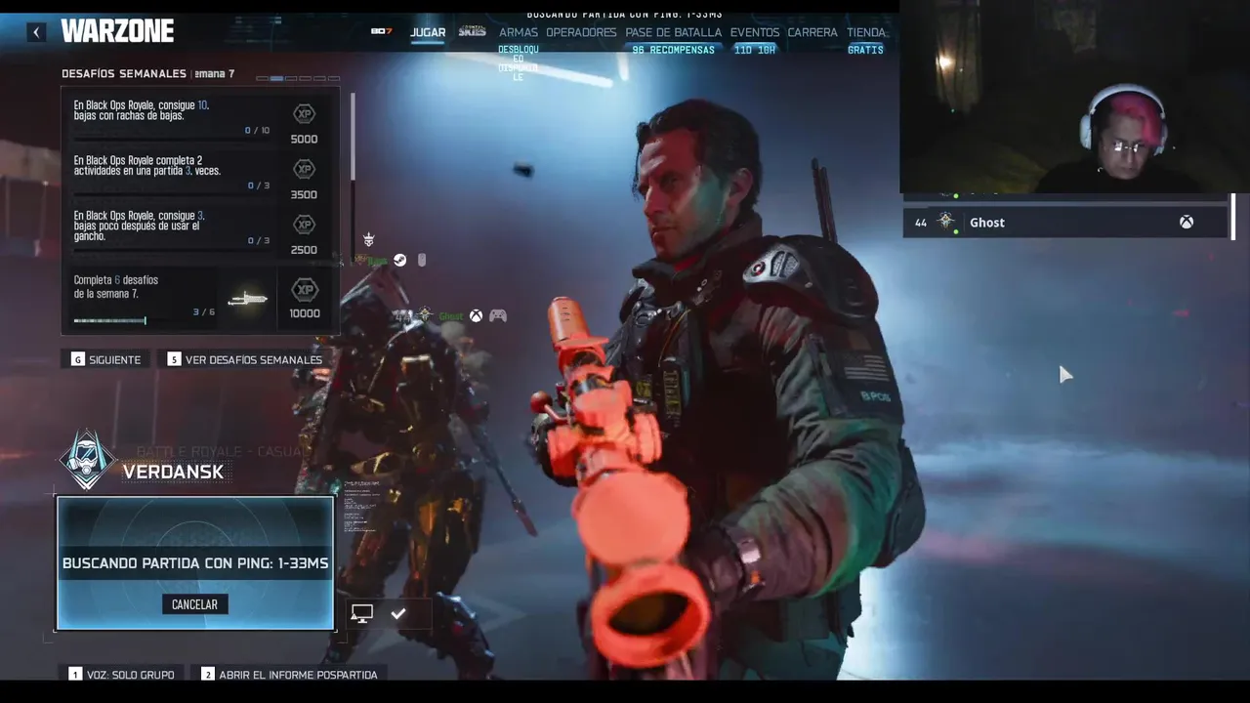Select the JUGAR tab

428,32
